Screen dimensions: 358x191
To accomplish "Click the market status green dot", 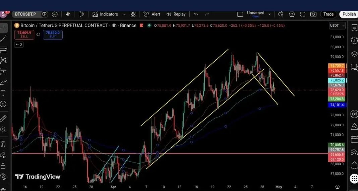I will (149, 25).
